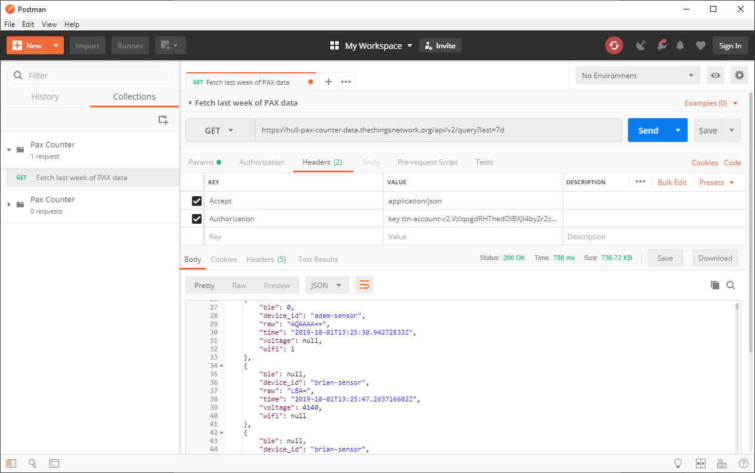Open Send button dropdown arrow
The image size is (755, 473).
(678, 130)
